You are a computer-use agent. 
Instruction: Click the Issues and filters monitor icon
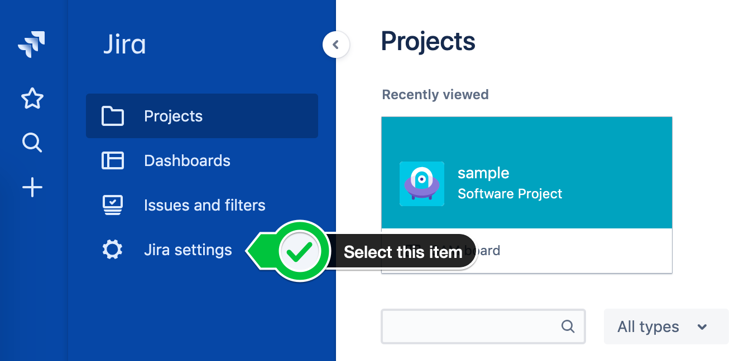pos(113,205)
